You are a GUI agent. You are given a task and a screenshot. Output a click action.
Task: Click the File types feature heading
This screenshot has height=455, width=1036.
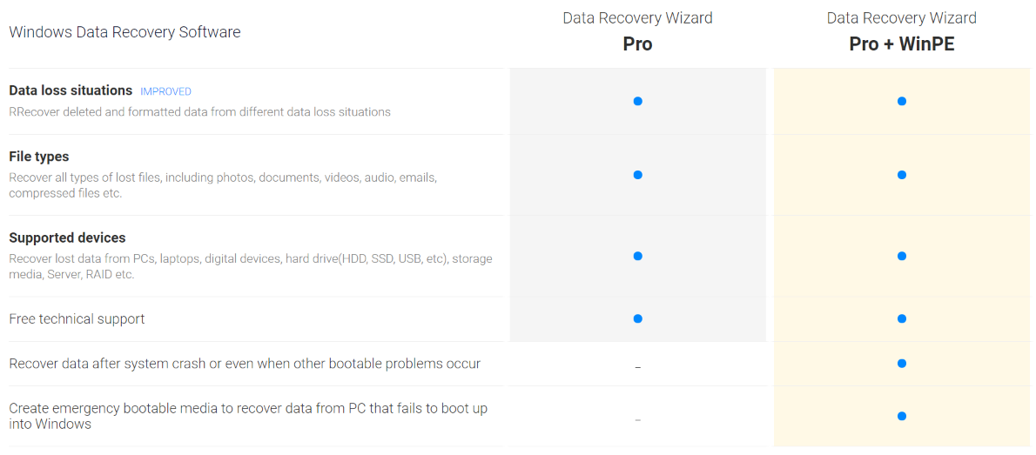click(x=39, y=157)
